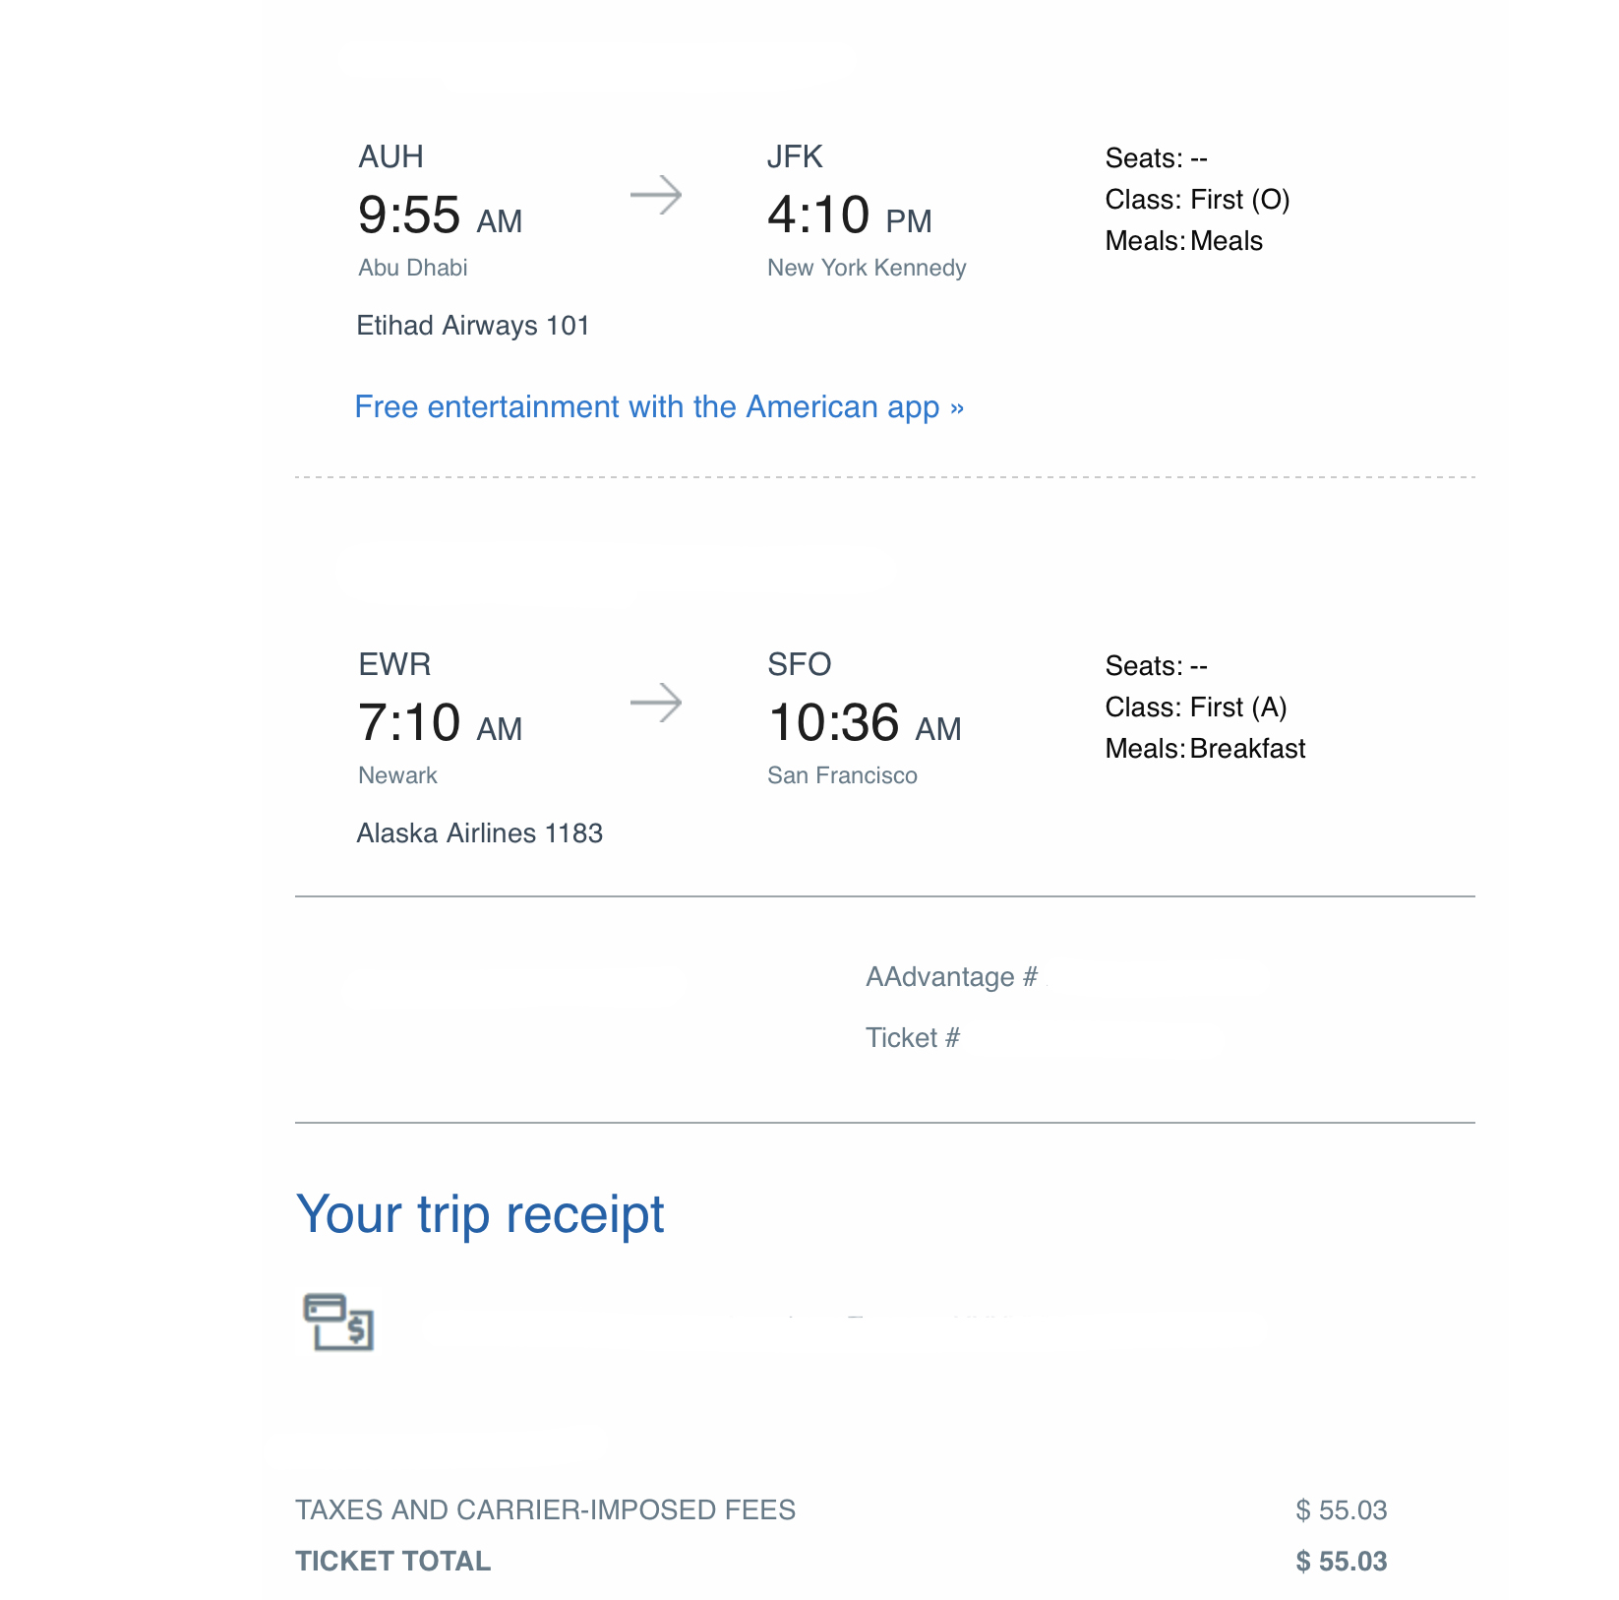Click the AAdvantage # label

click(x=951, y=977)
